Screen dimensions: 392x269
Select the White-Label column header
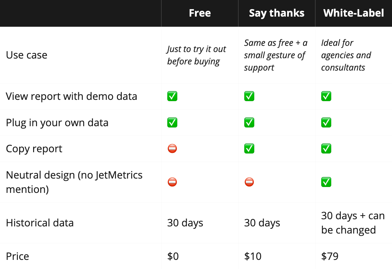coord(354,13)
